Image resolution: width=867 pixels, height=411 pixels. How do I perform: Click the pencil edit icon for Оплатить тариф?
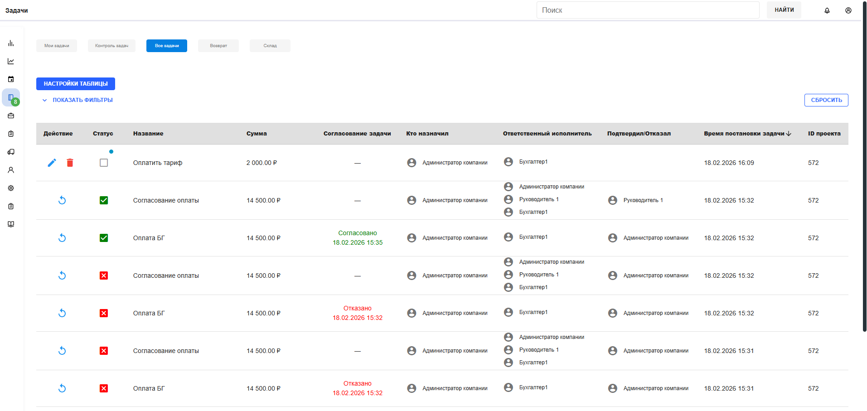tap(52, 163)
